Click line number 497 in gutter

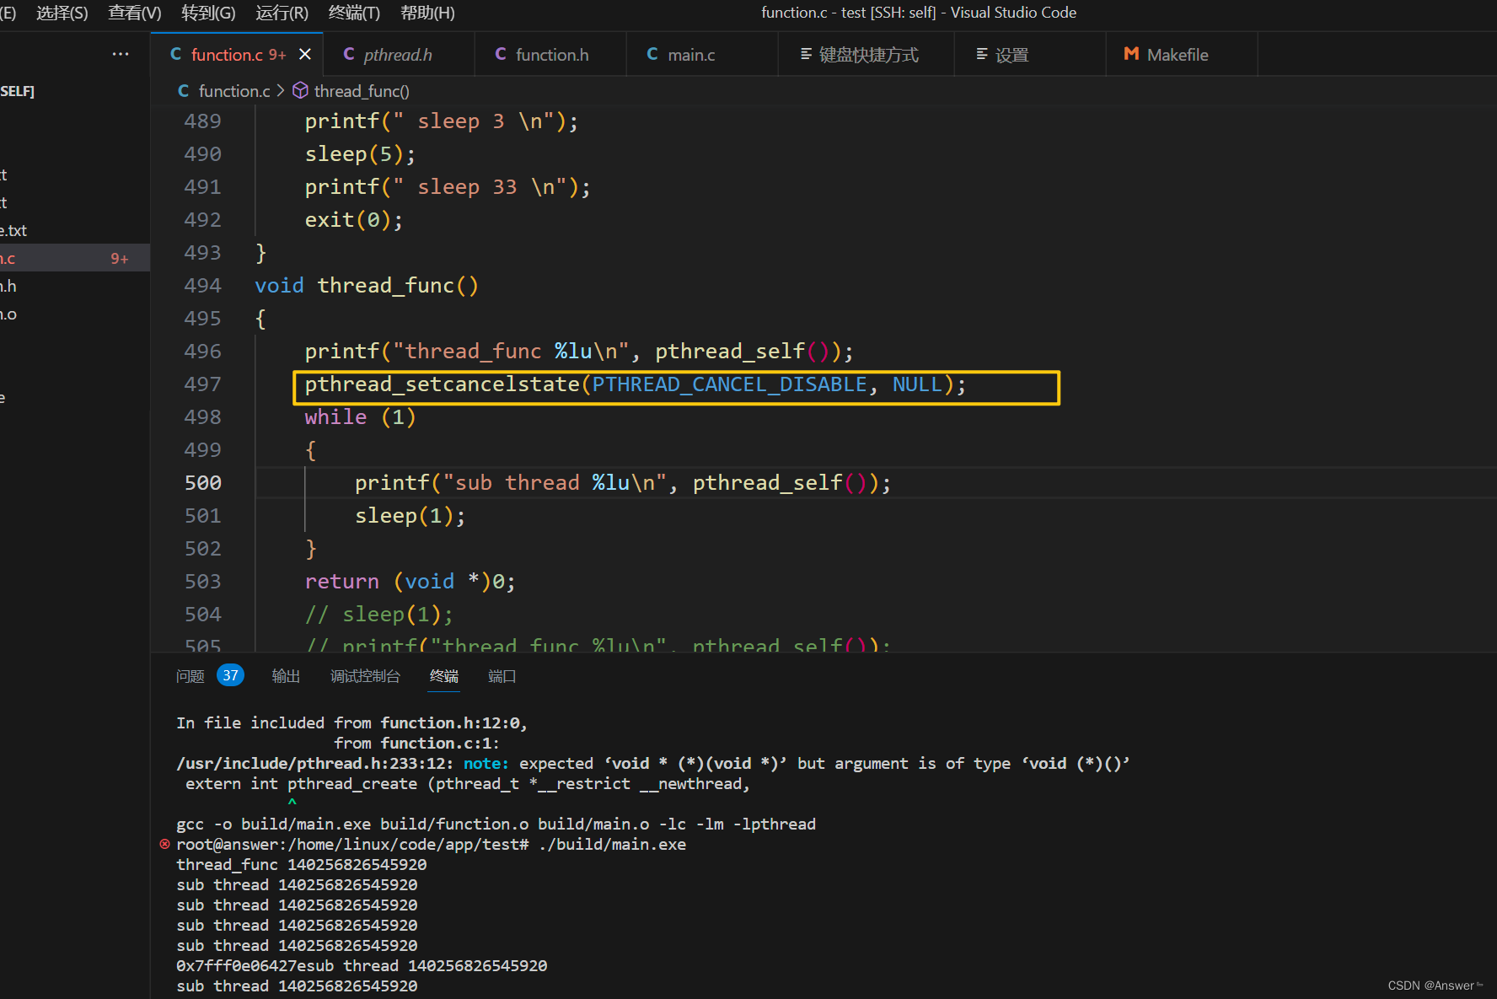click(203, 384)
